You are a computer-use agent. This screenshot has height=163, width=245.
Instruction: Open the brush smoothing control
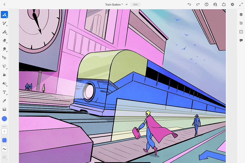(4, 149)
